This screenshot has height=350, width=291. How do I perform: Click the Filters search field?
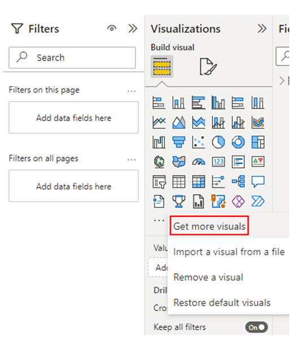point(72,58)
